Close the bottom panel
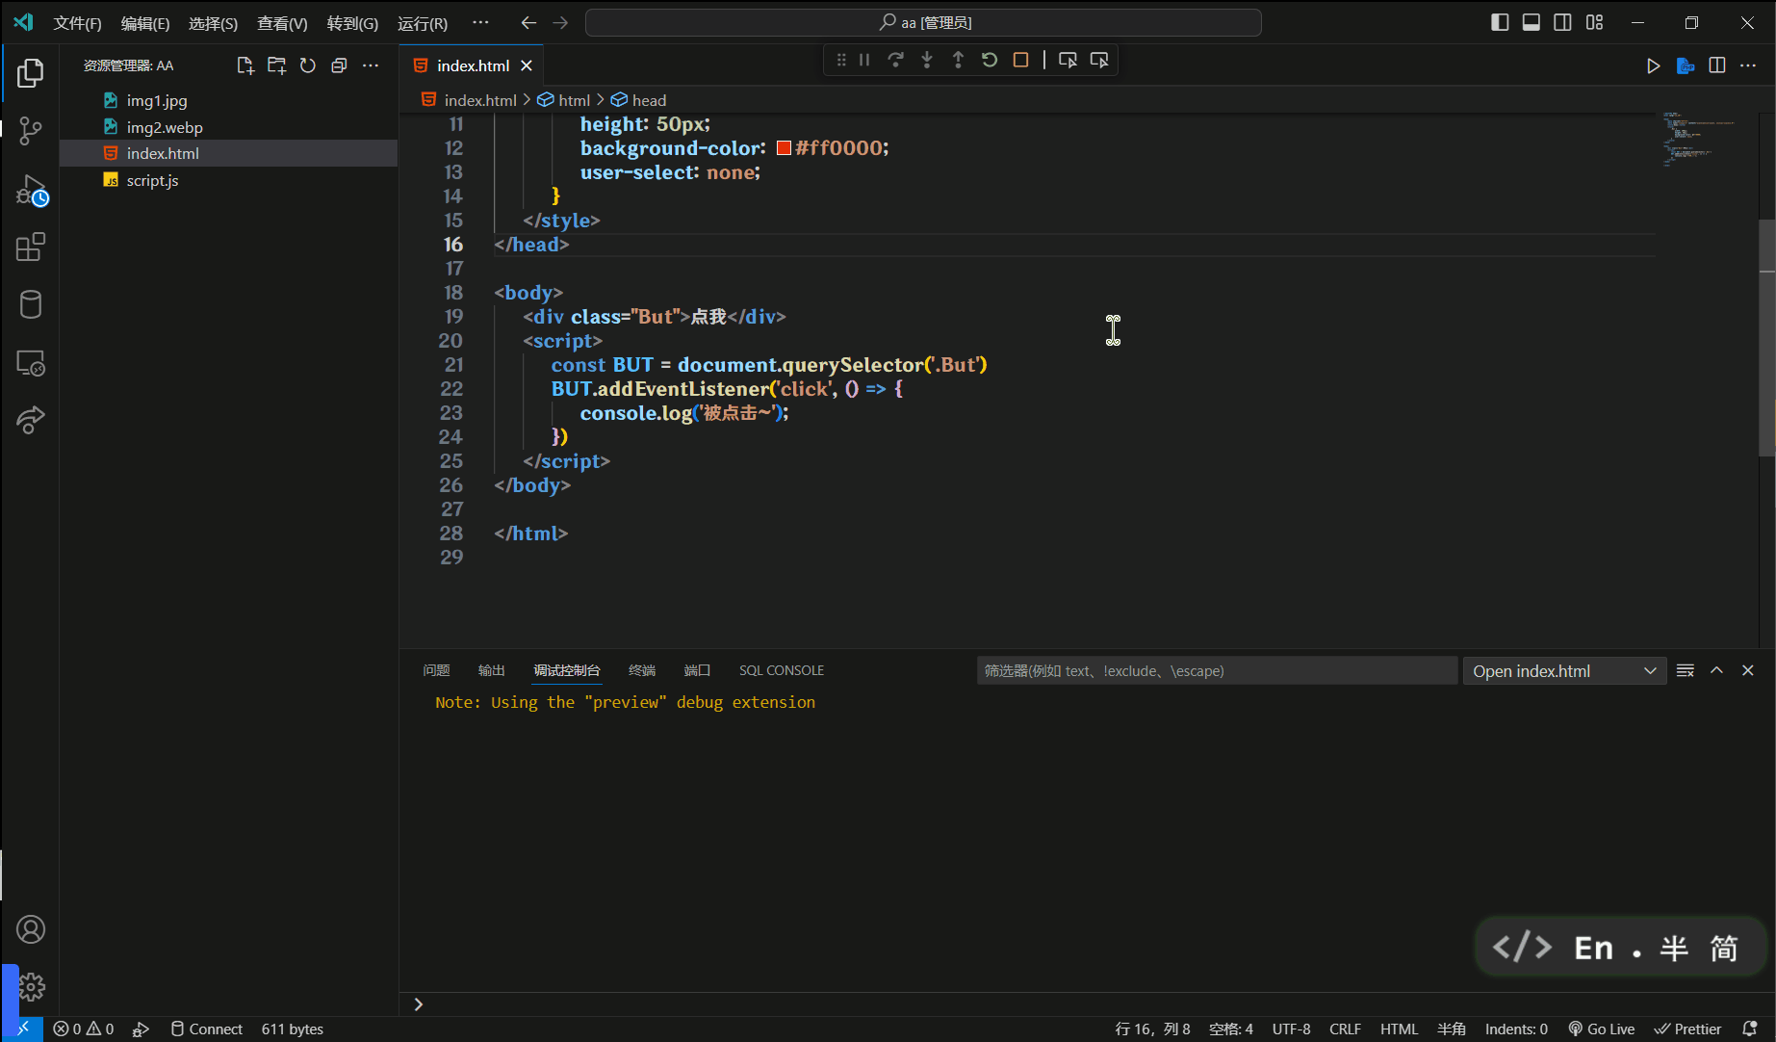 (1748, 670)
